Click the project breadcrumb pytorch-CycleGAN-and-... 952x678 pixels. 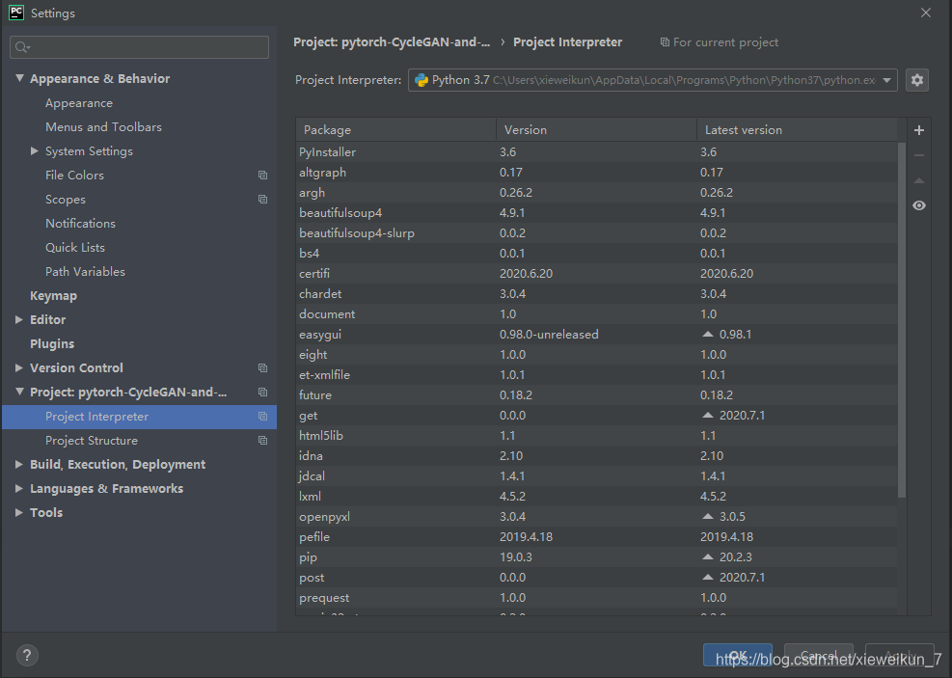(x=392, y=41)
